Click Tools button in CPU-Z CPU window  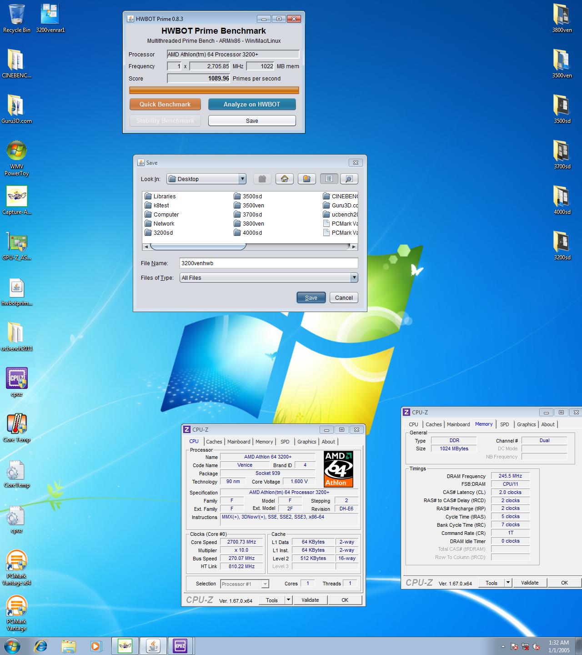pos(272,600)
